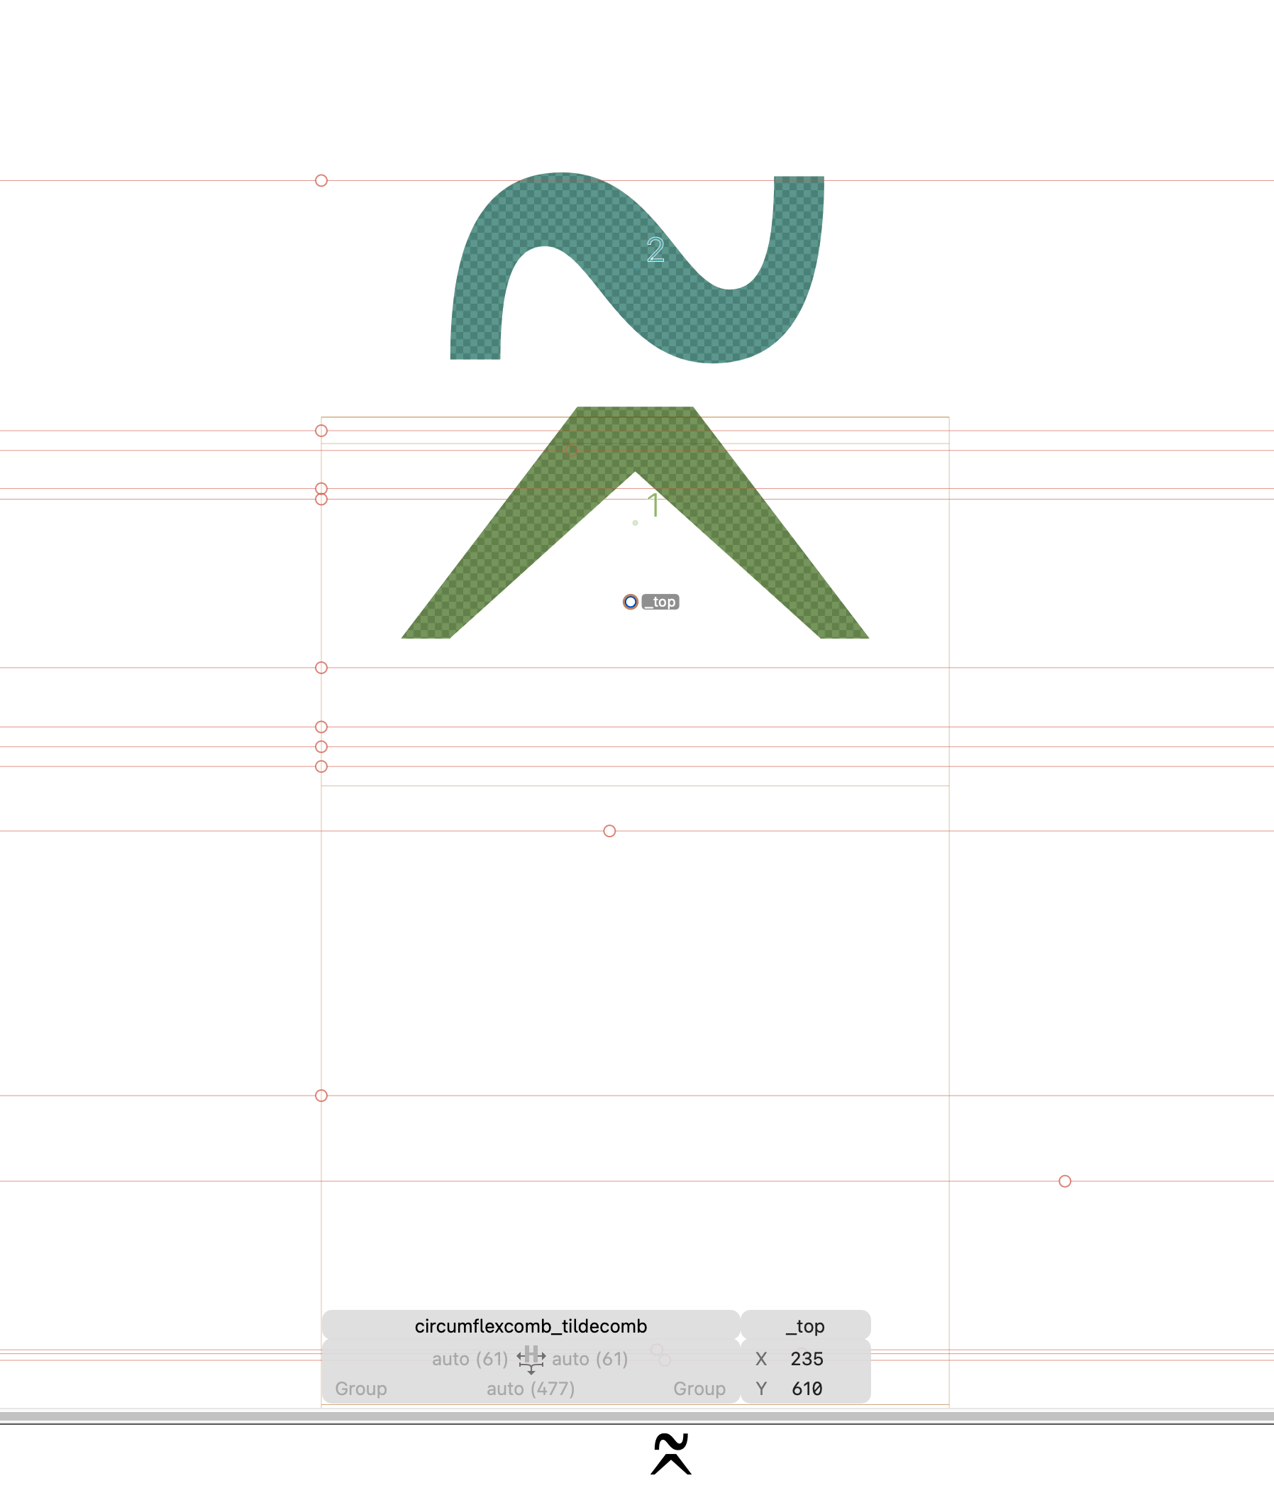This screenshot has width=1274, height=1510.
Task: Click the preview glyph in bottom preview area
Action: pyautogui.click(x=671, y=1454)
